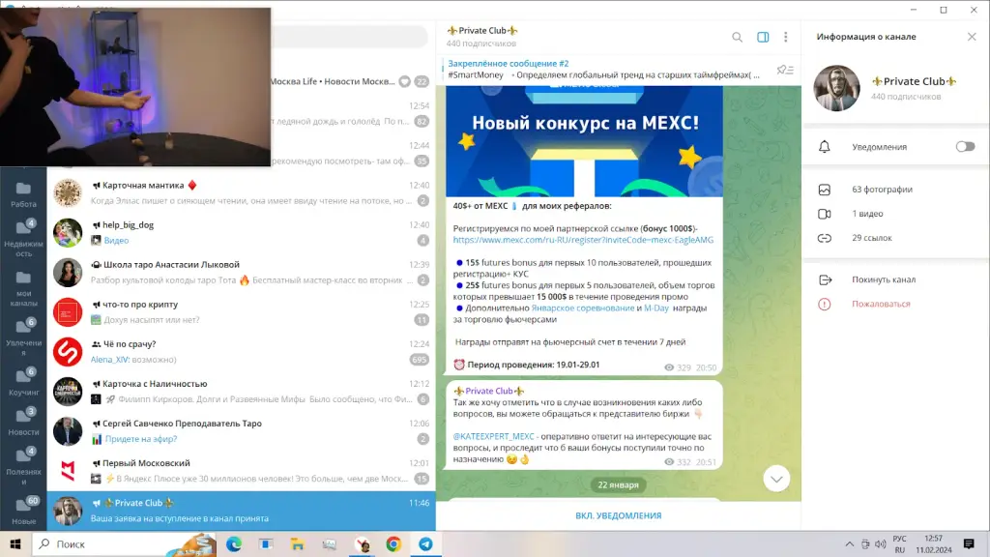Image resolution: width=990 pixels, height=557 pixels.
Task: Open the Карточка с Наличностью chat
Action: 241,392
